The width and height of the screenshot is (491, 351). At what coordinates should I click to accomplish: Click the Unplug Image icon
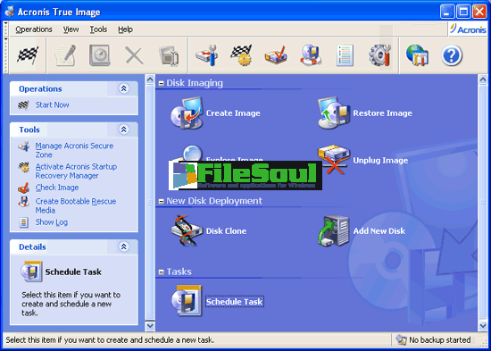[334, 160]
